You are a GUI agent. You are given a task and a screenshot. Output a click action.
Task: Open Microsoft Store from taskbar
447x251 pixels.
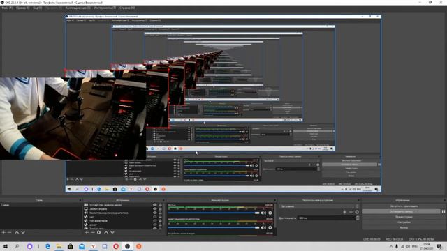(x=71, y=246)
